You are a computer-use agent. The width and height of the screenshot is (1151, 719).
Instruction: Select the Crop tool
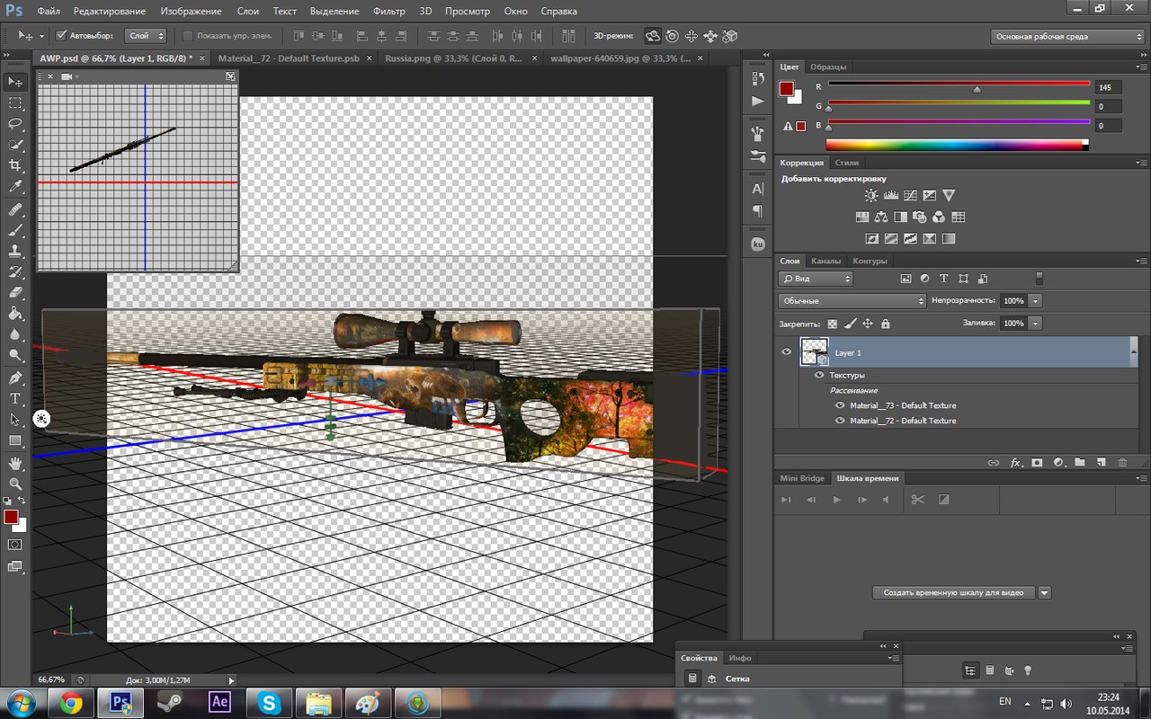(15, 165)
